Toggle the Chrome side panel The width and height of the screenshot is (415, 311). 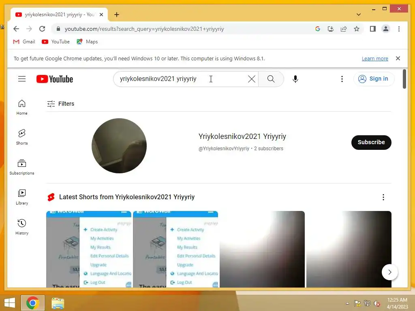pyautogui.click(x=373, y=29)
